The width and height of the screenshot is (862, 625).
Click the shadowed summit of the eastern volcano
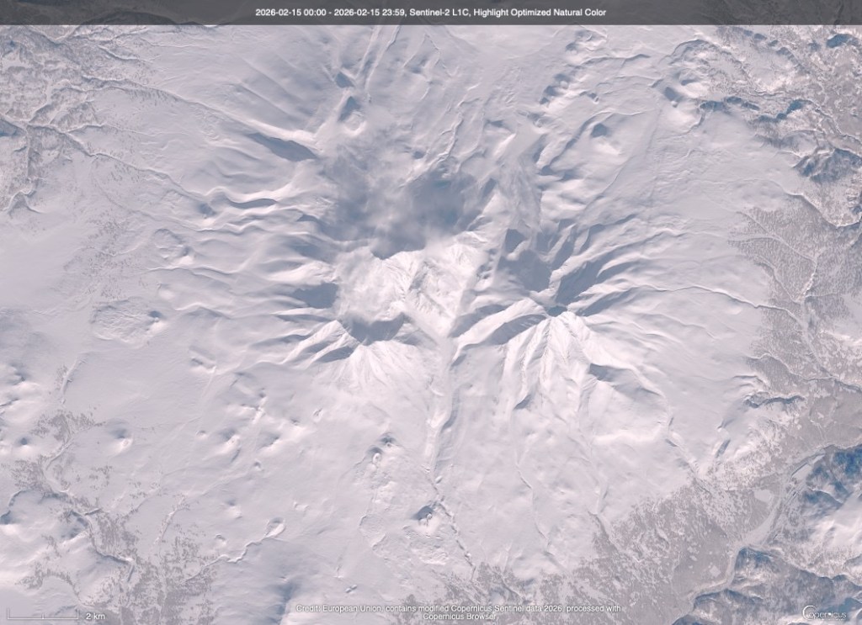pyautogui.click(x=556, y=310)
